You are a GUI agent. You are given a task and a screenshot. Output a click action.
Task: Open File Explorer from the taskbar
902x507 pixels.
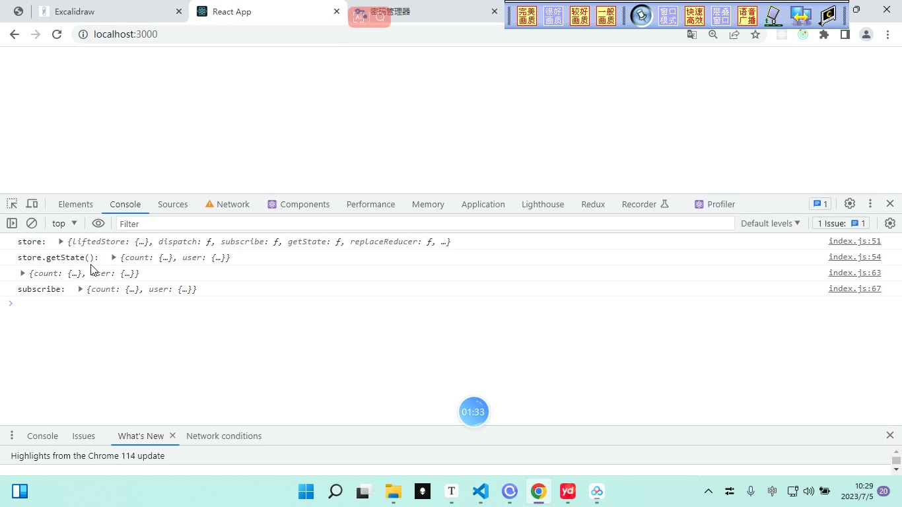(x=394, y=491)
